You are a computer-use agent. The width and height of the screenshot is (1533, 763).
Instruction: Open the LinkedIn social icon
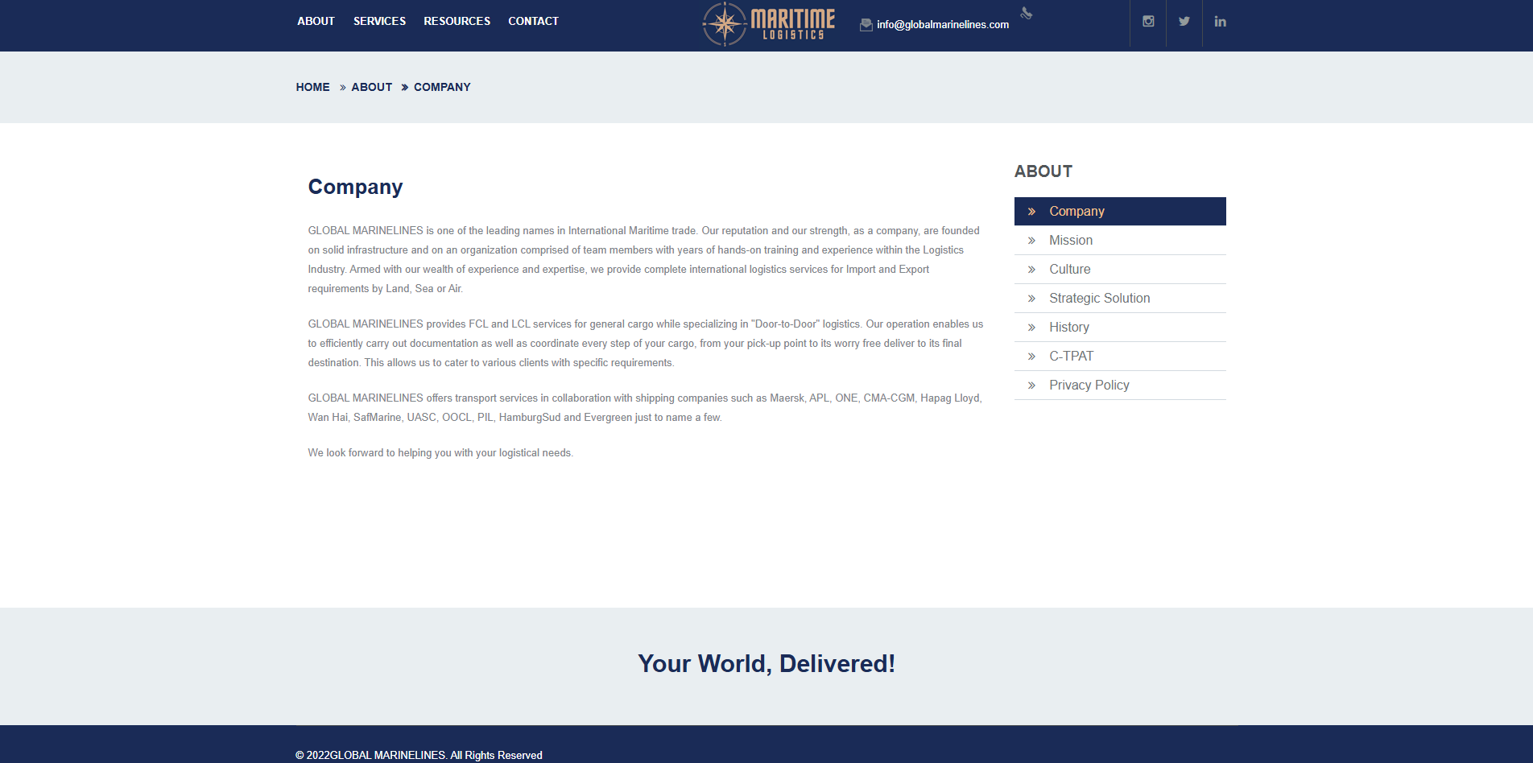click(1220, 22)
